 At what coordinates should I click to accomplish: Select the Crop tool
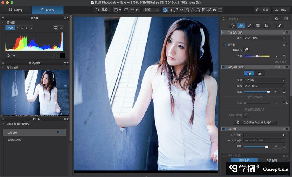click(171, 10)
